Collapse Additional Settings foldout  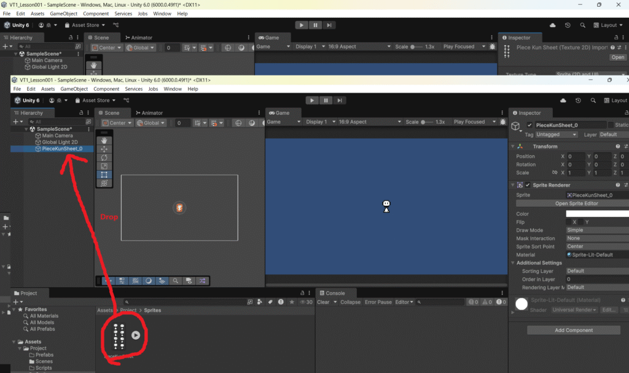(x=513, y=263)
